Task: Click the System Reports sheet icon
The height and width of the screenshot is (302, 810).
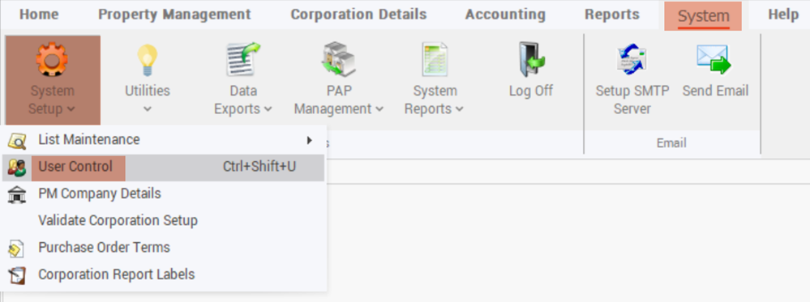Action: [x=435, y=59]
